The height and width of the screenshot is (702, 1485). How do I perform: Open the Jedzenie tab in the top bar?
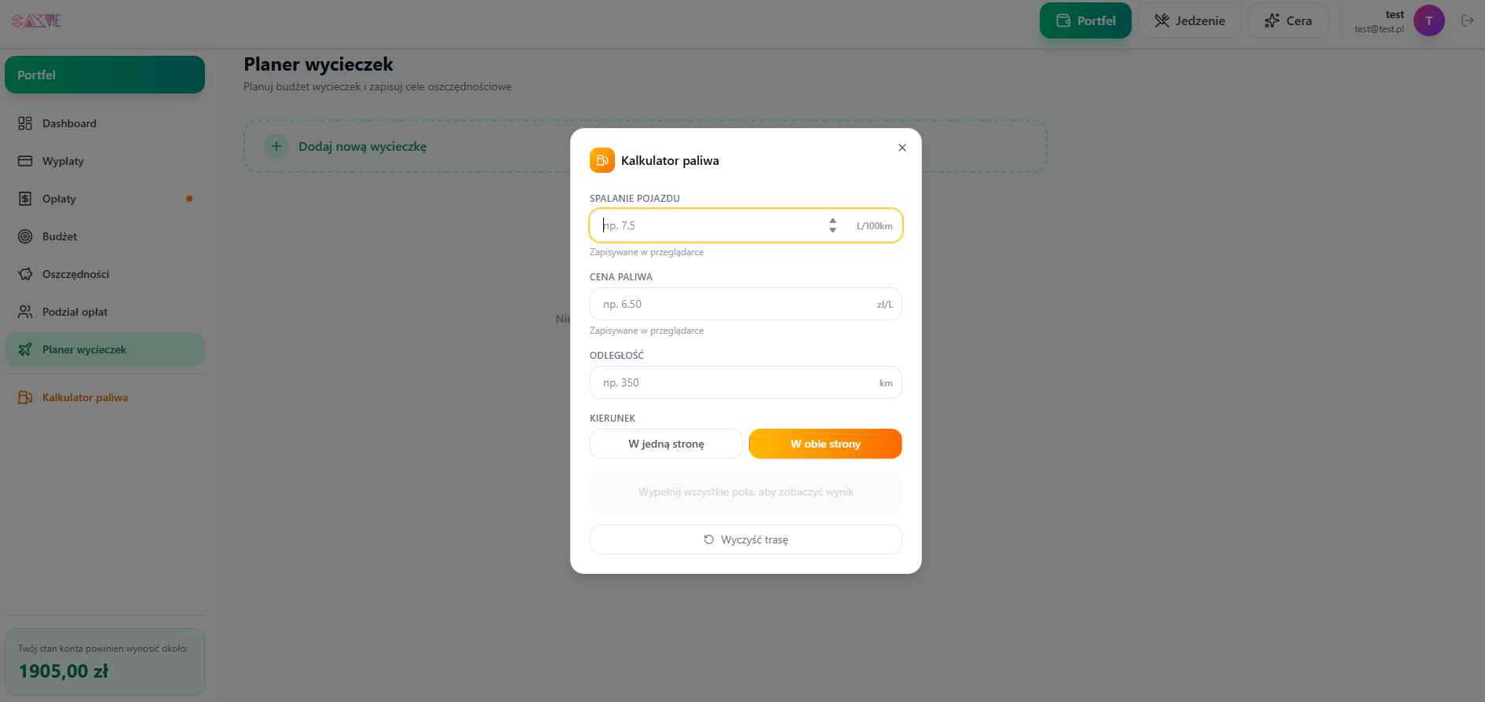[1190, 20]
